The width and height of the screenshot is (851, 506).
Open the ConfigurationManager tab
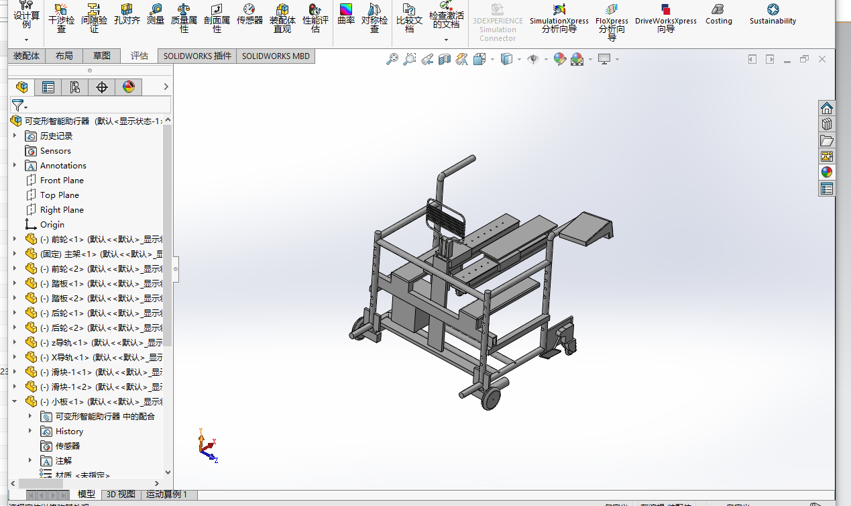(74, 87)
